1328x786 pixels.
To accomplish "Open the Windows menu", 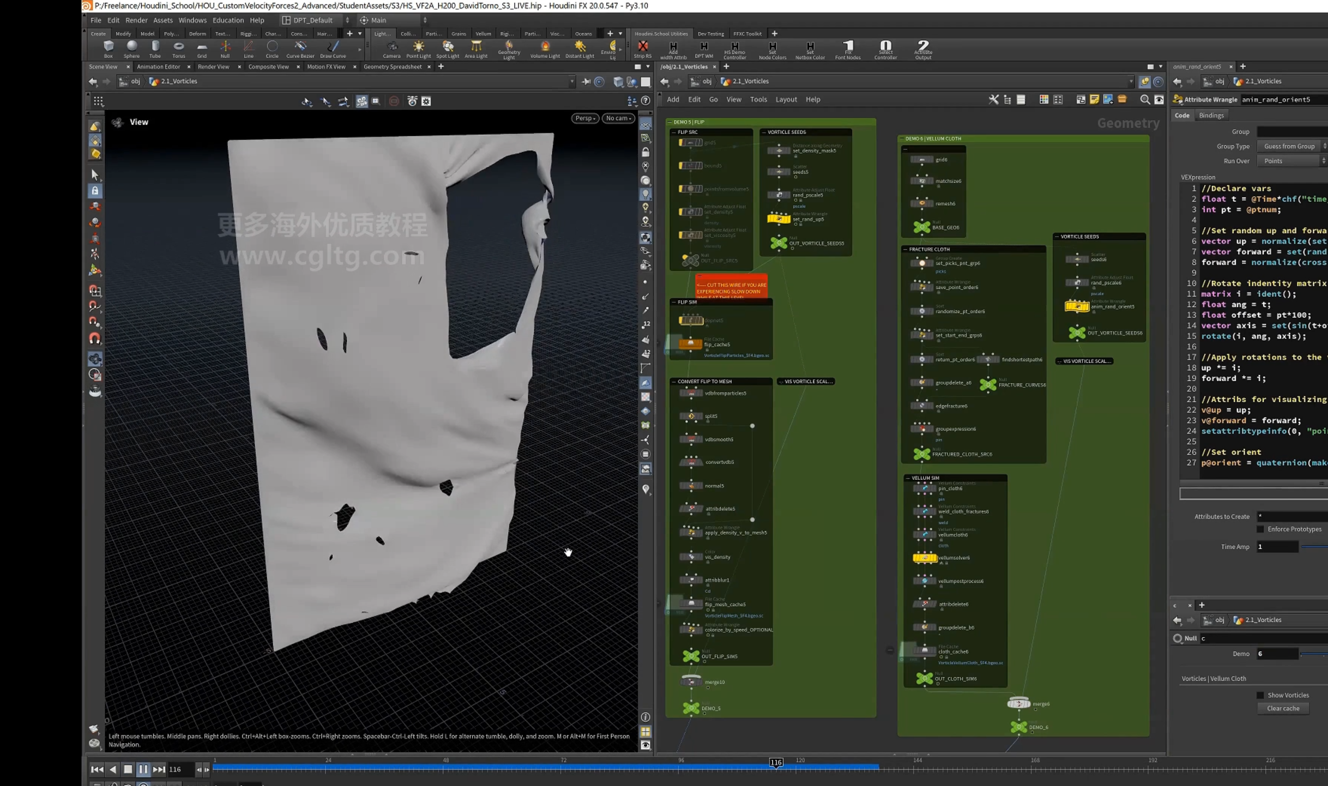I will click(192, 20).
